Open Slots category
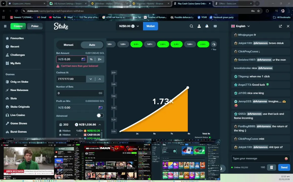293x182 pixels. [13, 99]
